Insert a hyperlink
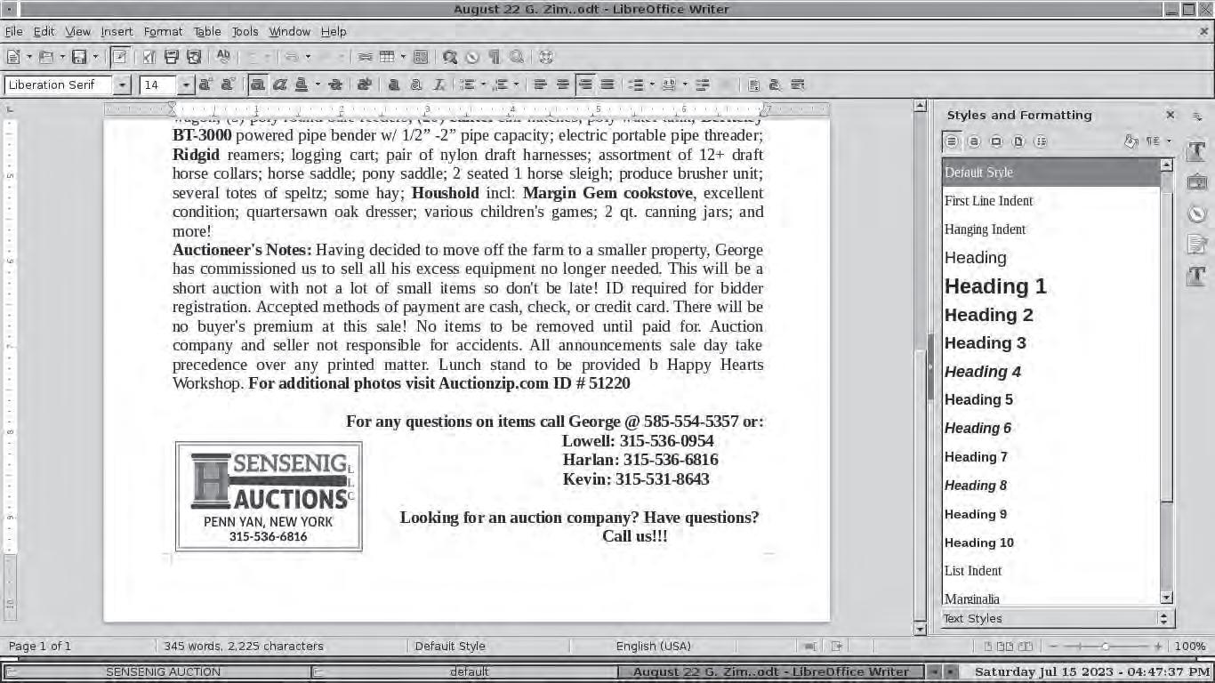Image resolution: width=1215 pixels, height=683 pixels. [x=365, y=57]
